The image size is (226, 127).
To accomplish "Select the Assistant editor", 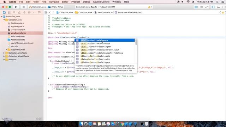I will [x=202, y=7].
